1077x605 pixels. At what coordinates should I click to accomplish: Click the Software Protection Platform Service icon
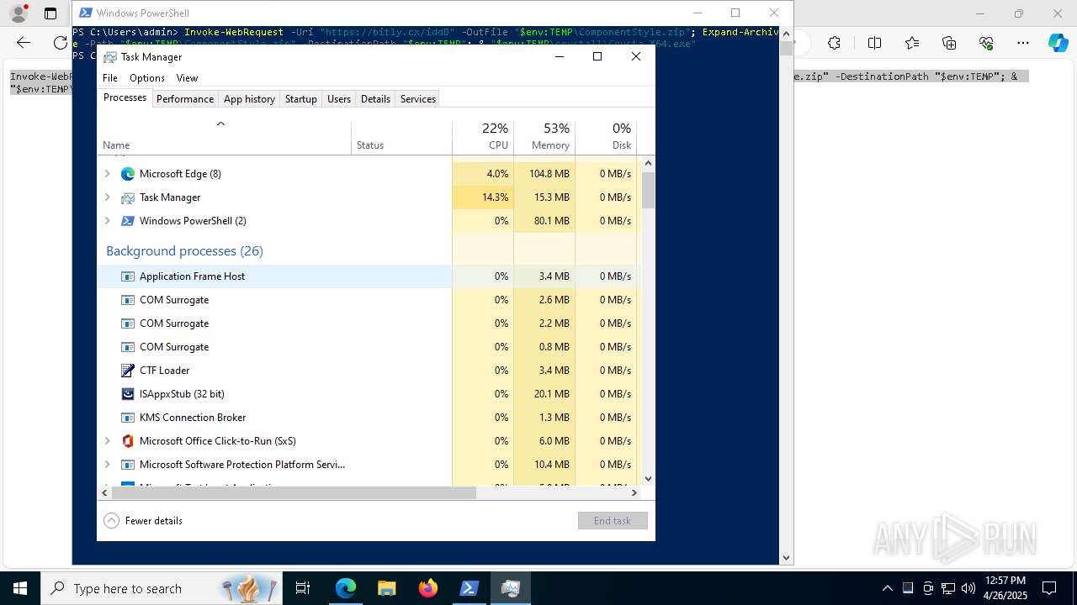pos(128,465)
